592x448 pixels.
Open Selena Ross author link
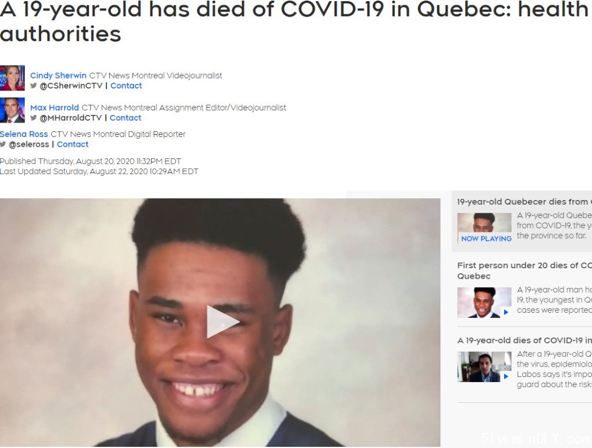(24, 134)
